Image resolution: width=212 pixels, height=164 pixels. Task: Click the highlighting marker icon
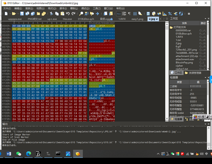tap(140, 14)
